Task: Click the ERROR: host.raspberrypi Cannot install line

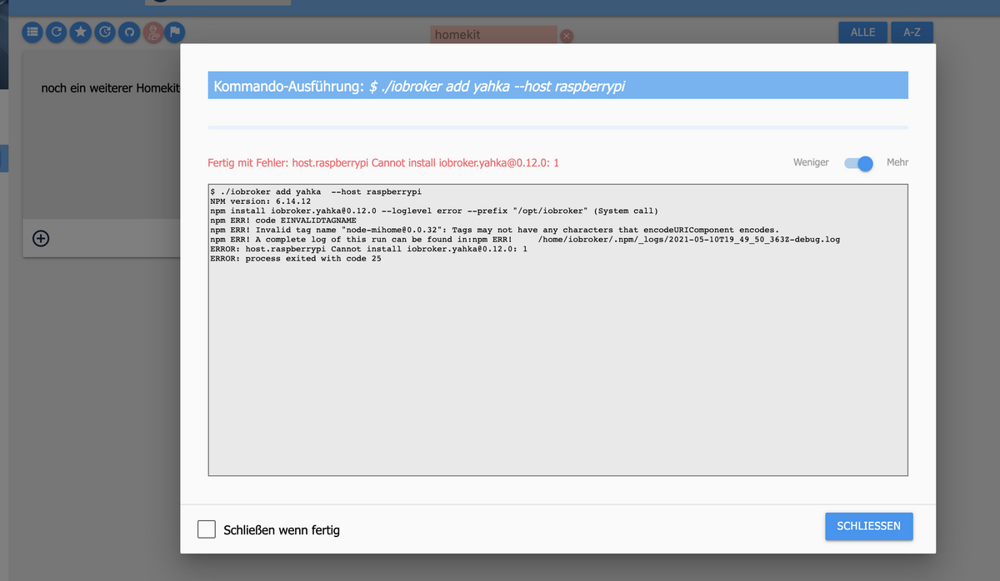Action: pos(368,249)
